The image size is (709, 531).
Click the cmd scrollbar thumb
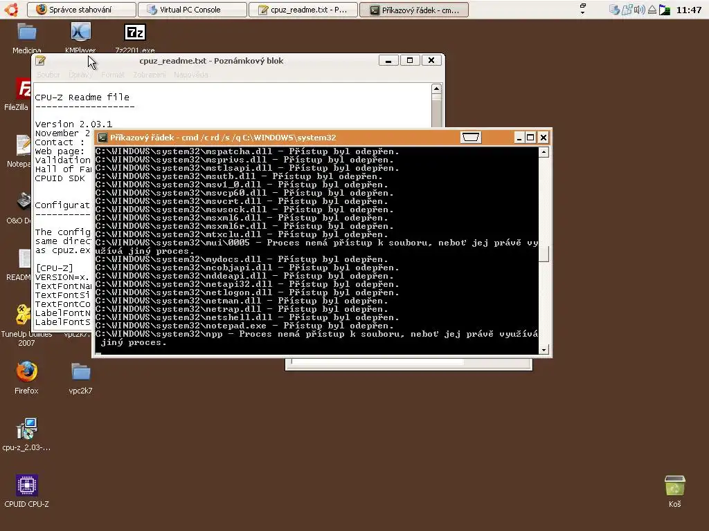(544, 254)
